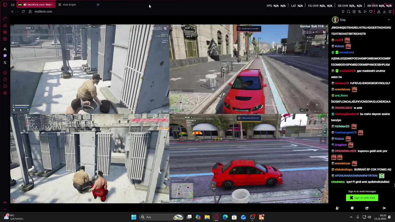Screen dimensions: 395x222
Task: Open Microsoft Store from taskbar
Action: tap(234, 217)
